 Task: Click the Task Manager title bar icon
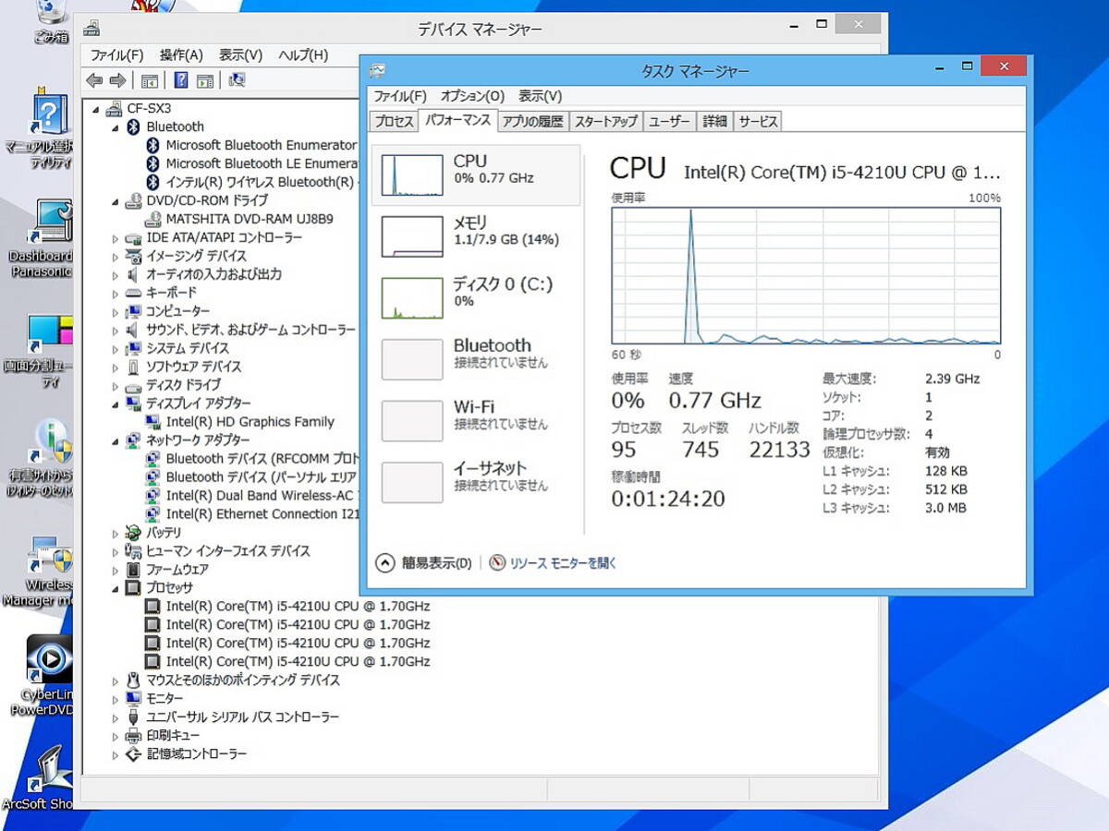click(377, 71)
